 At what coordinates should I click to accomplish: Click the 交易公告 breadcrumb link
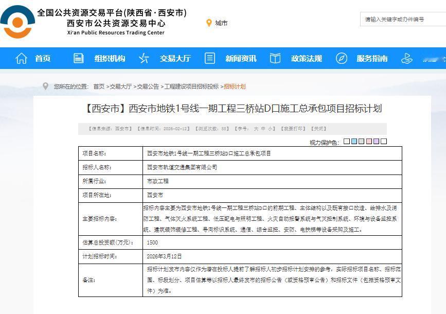coord(148,86)
